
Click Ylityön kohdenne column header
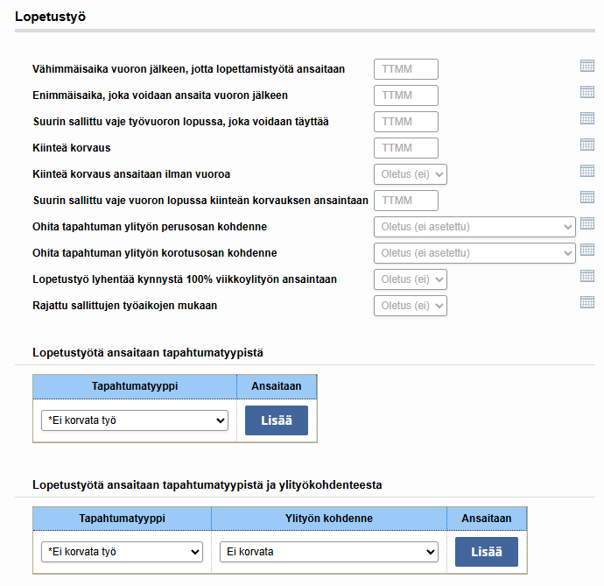click(x=329, y=519)
